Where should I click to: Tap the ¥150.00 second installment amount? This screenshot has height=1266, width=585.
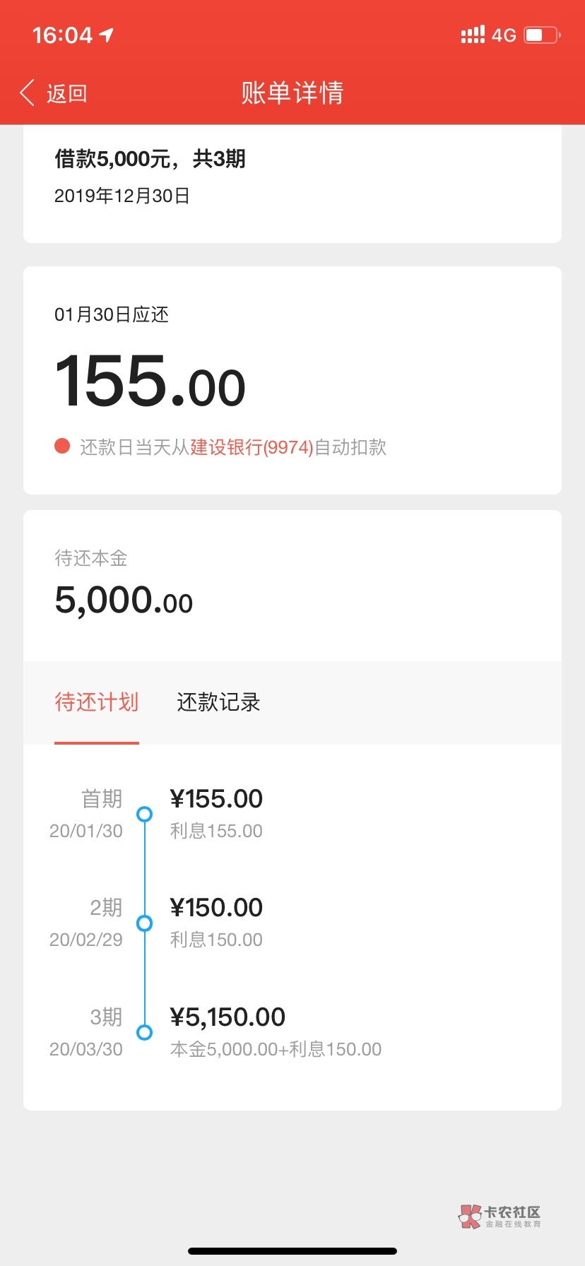pyautogui.click(x=216, y=908)
